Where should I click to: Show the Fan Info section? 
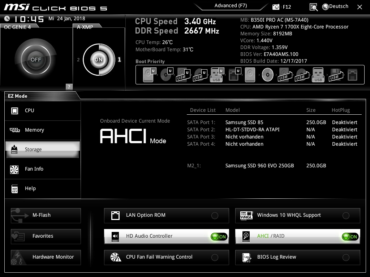pyautogui.click(x=43, y=169)
